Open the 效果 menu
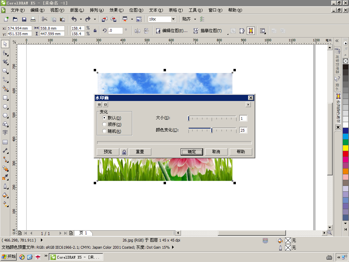The height and width of the screenshot is (262, 349). pyautogui.click(x=117, y=10)
